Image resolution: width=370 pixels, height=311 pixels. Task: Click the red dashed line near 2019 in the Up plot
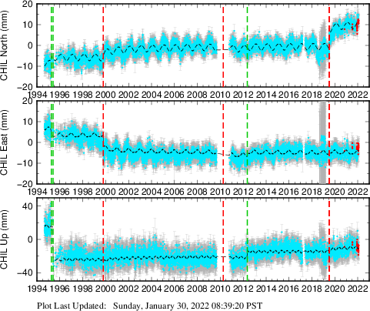click(329, 241)
